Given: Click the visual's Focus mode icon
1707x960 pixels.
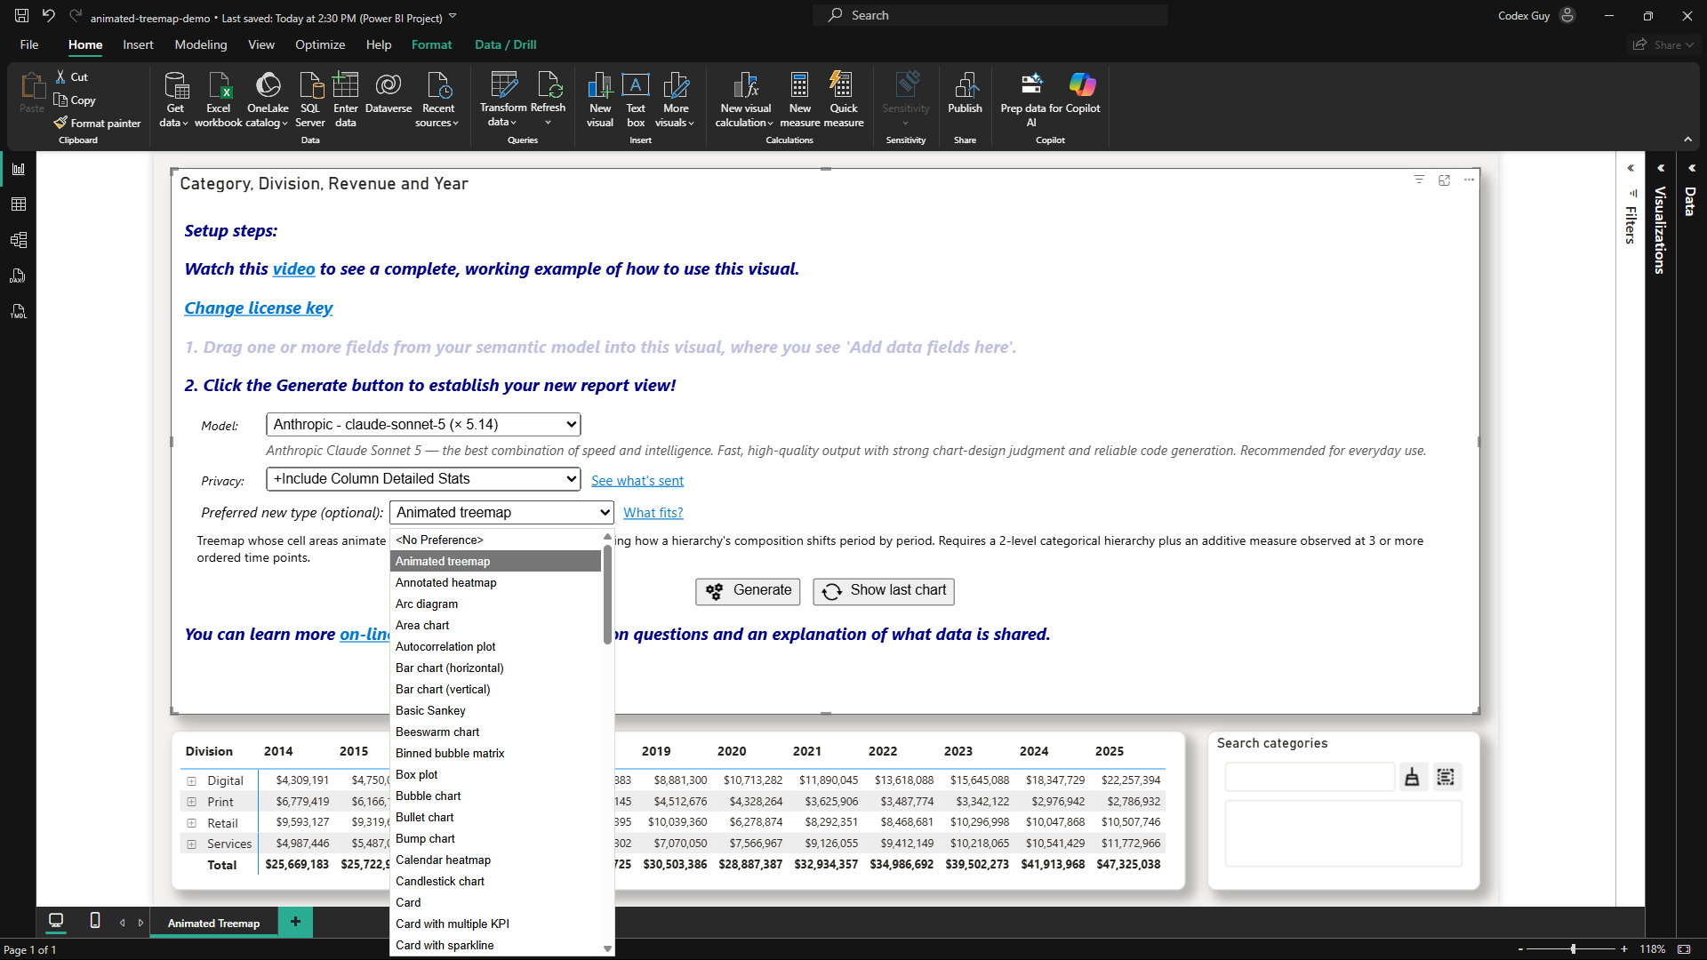Looking at the screenshot, I should coord(1444,180).
